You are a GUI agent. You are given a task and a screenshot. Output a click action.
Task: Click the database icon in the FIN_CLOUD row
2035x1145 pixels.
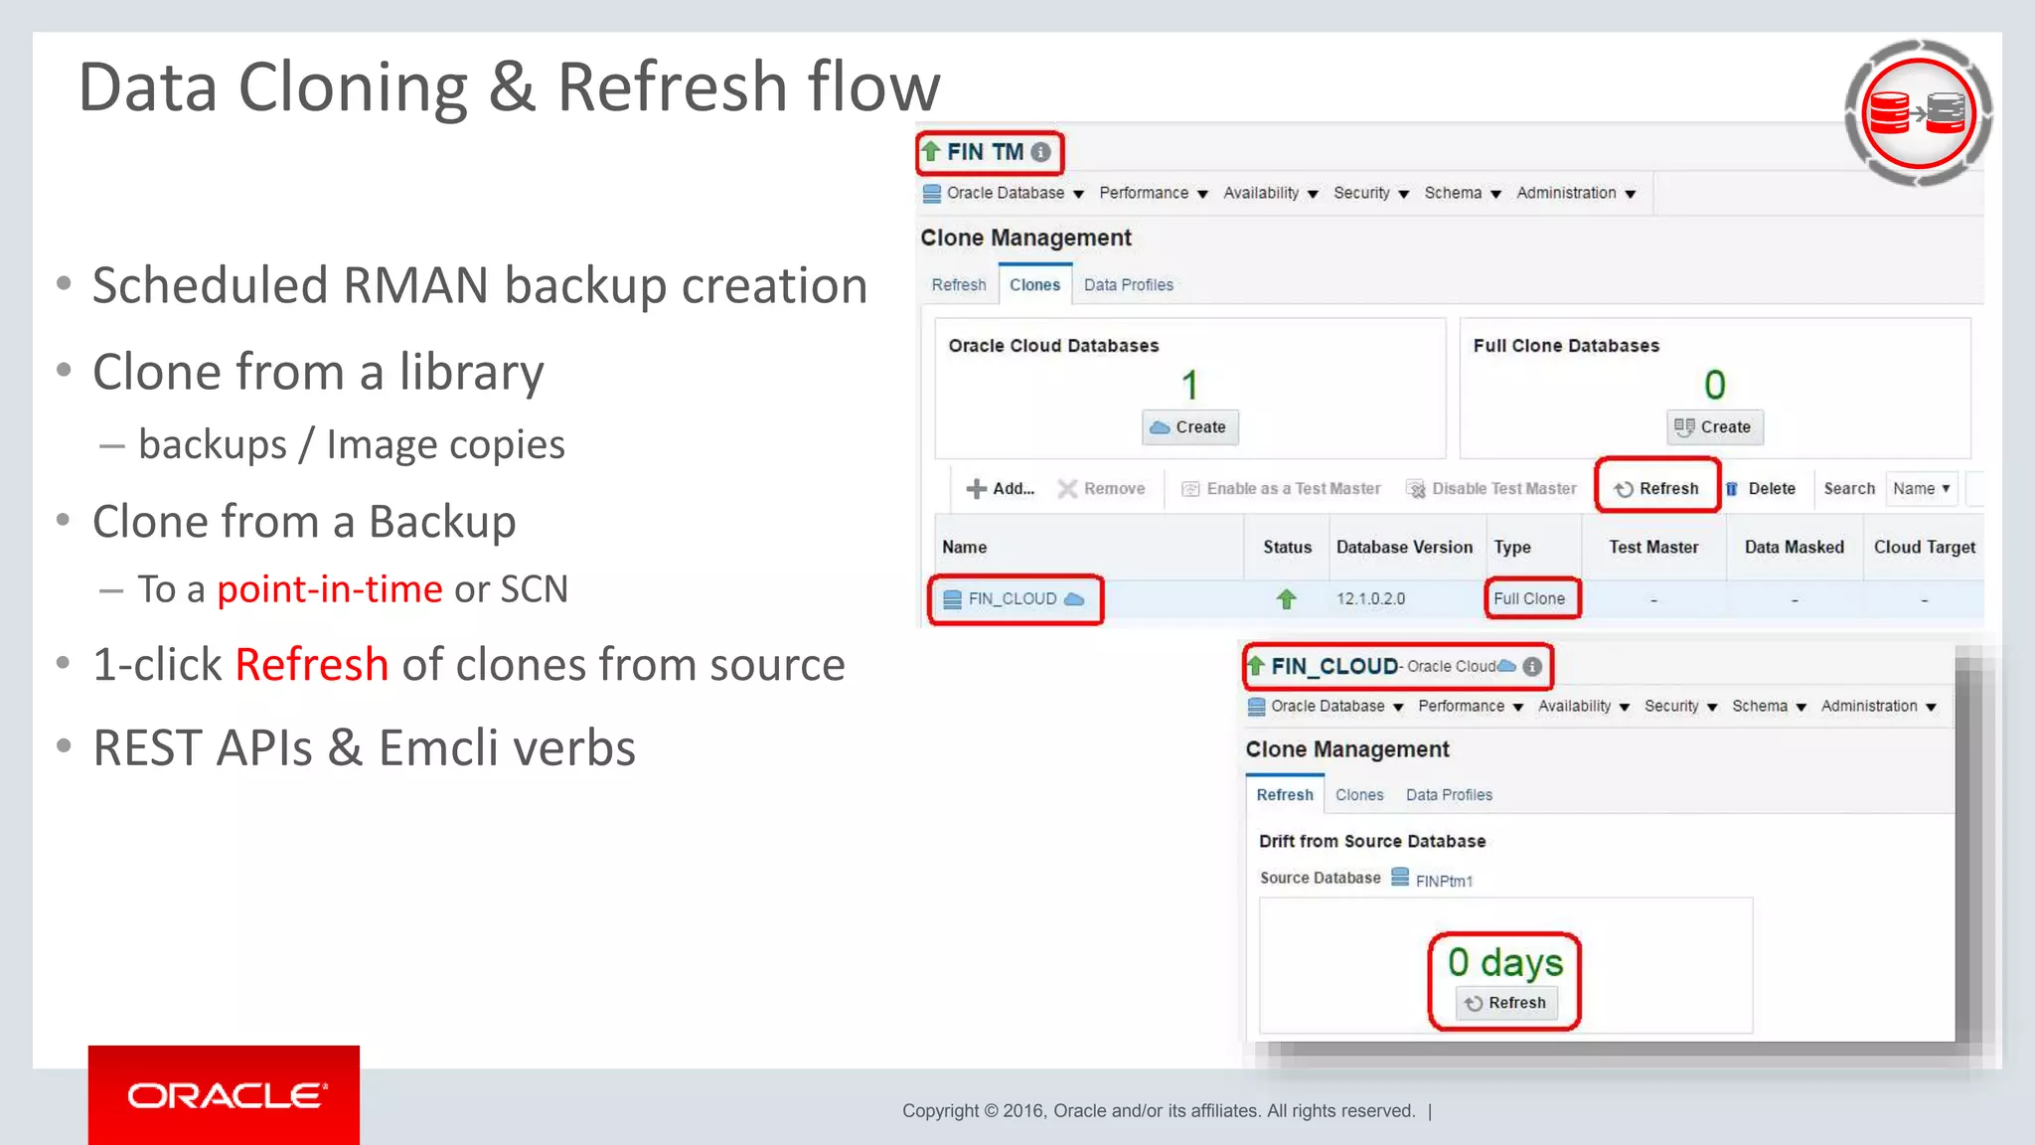pyautogui.click(x=952, y=599)
